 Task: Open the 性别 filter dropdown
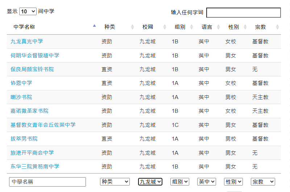[233, 182]
